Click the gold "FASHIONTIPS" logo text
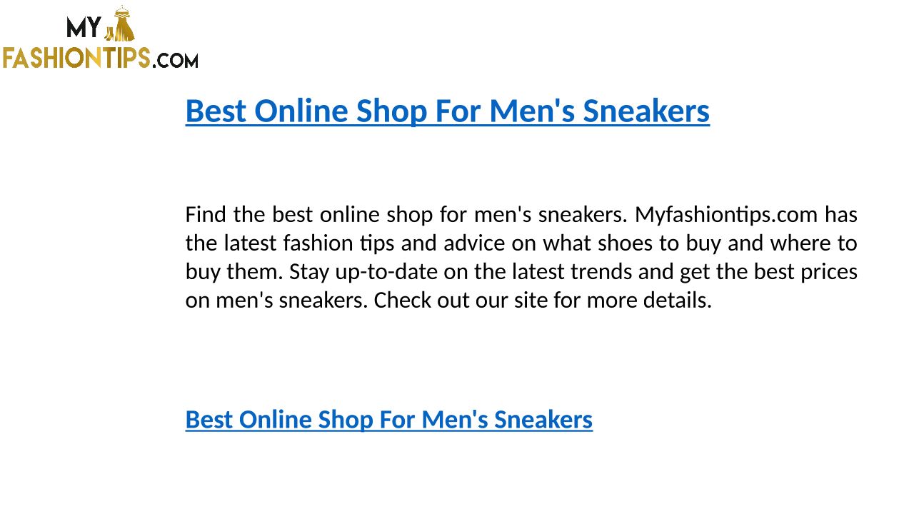 pyautogui.click(x=76, y=57)
